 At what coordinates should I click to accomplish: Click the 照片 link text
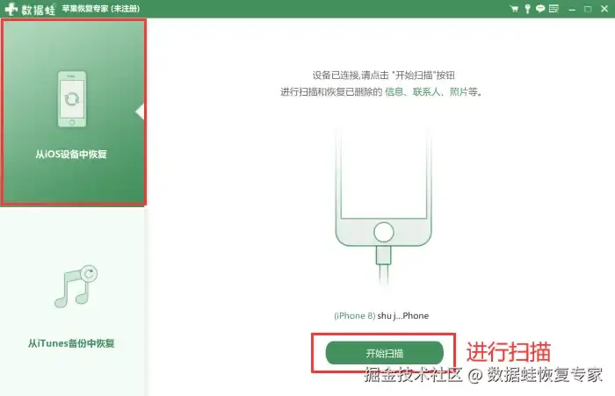pyautogui.click(x=458, y=91)
